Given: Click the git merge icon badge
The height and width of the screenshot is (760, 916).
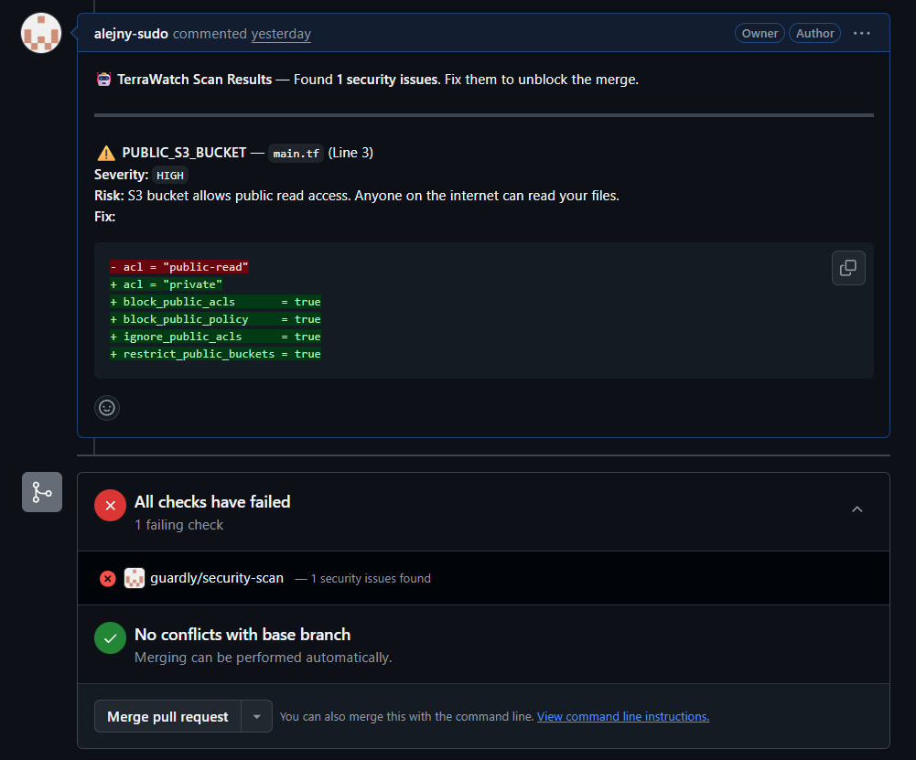Looking at the screenshot, I should click(42, 492).
